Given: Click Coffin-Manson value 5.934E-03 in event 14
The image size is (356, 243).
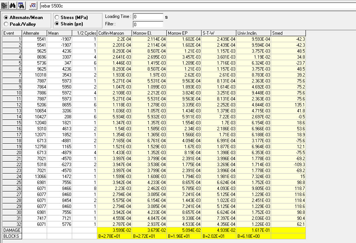Looking at the screenshot, I should [115, 117].
